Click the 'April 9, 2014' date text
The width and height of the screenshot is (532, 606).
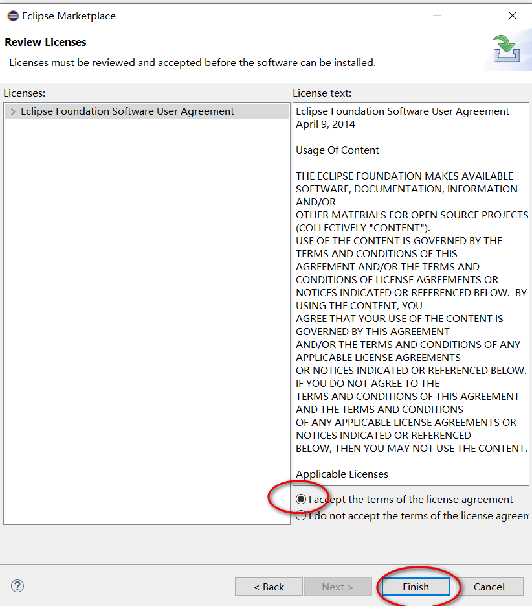[x=326, y=124]
